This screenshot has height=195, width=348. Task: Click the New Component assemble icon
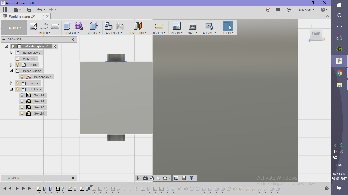(x=109, y=26)
